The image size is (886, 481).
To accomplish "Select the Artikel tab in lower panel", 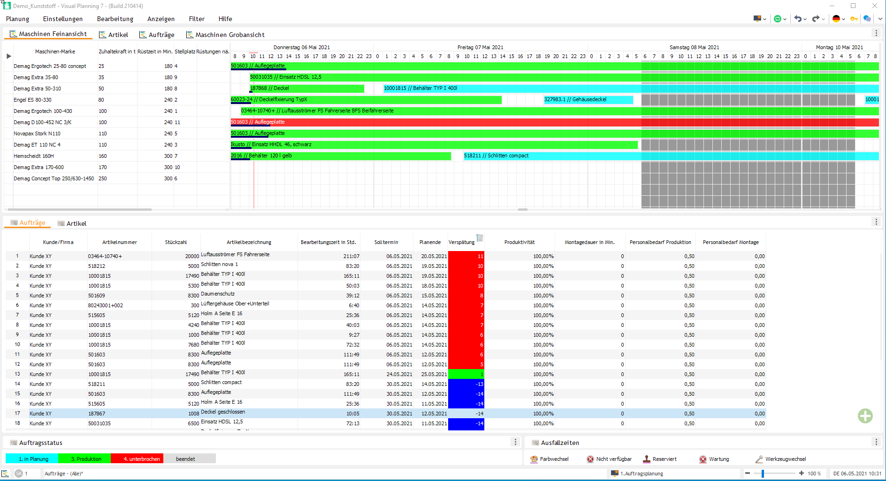I will (76, 223).
